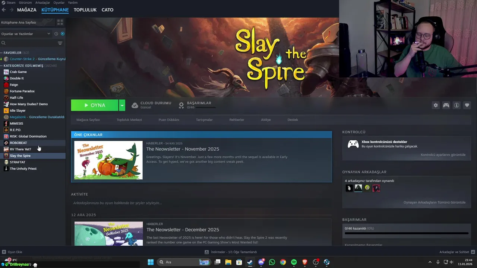Screen dimensions: 477x268
Task: Go back with the left arrow
Action: click(x=4, y=10)
